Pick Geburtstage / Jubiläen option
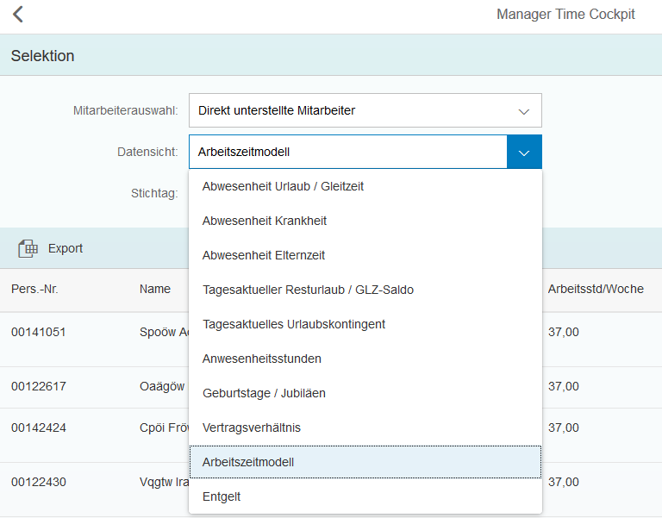Viewport: 662px width, 518px height. click(x=365, y=394)
